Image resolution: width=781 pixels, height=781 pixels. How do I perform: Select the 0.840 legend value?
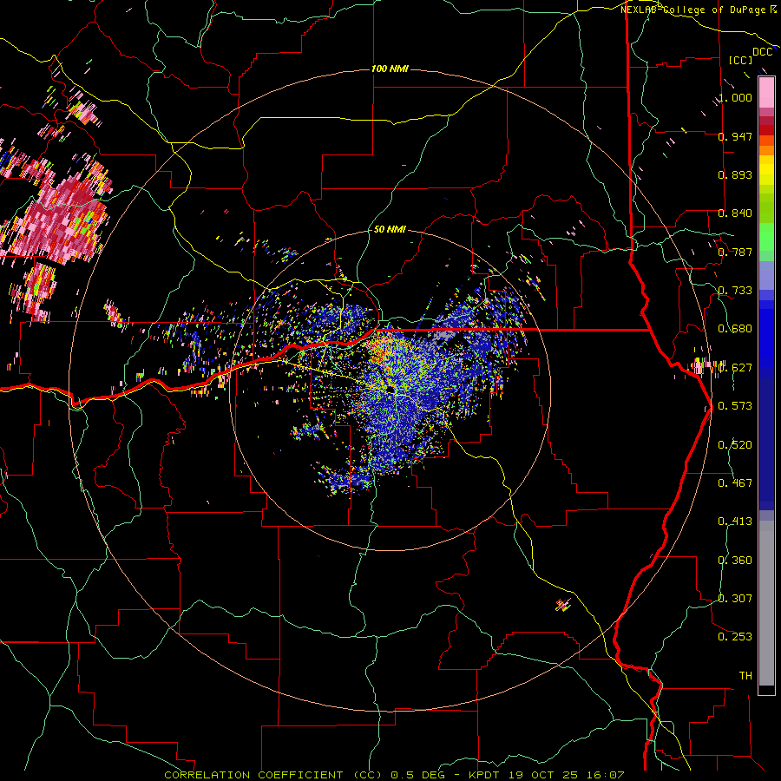pyautogui.click(x=735, y=213)
